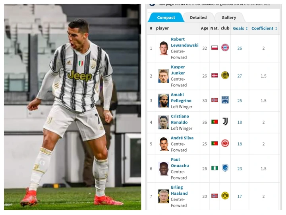
Task: Open Robert Lewandowski's player profile link
Action: click(184, 42)
